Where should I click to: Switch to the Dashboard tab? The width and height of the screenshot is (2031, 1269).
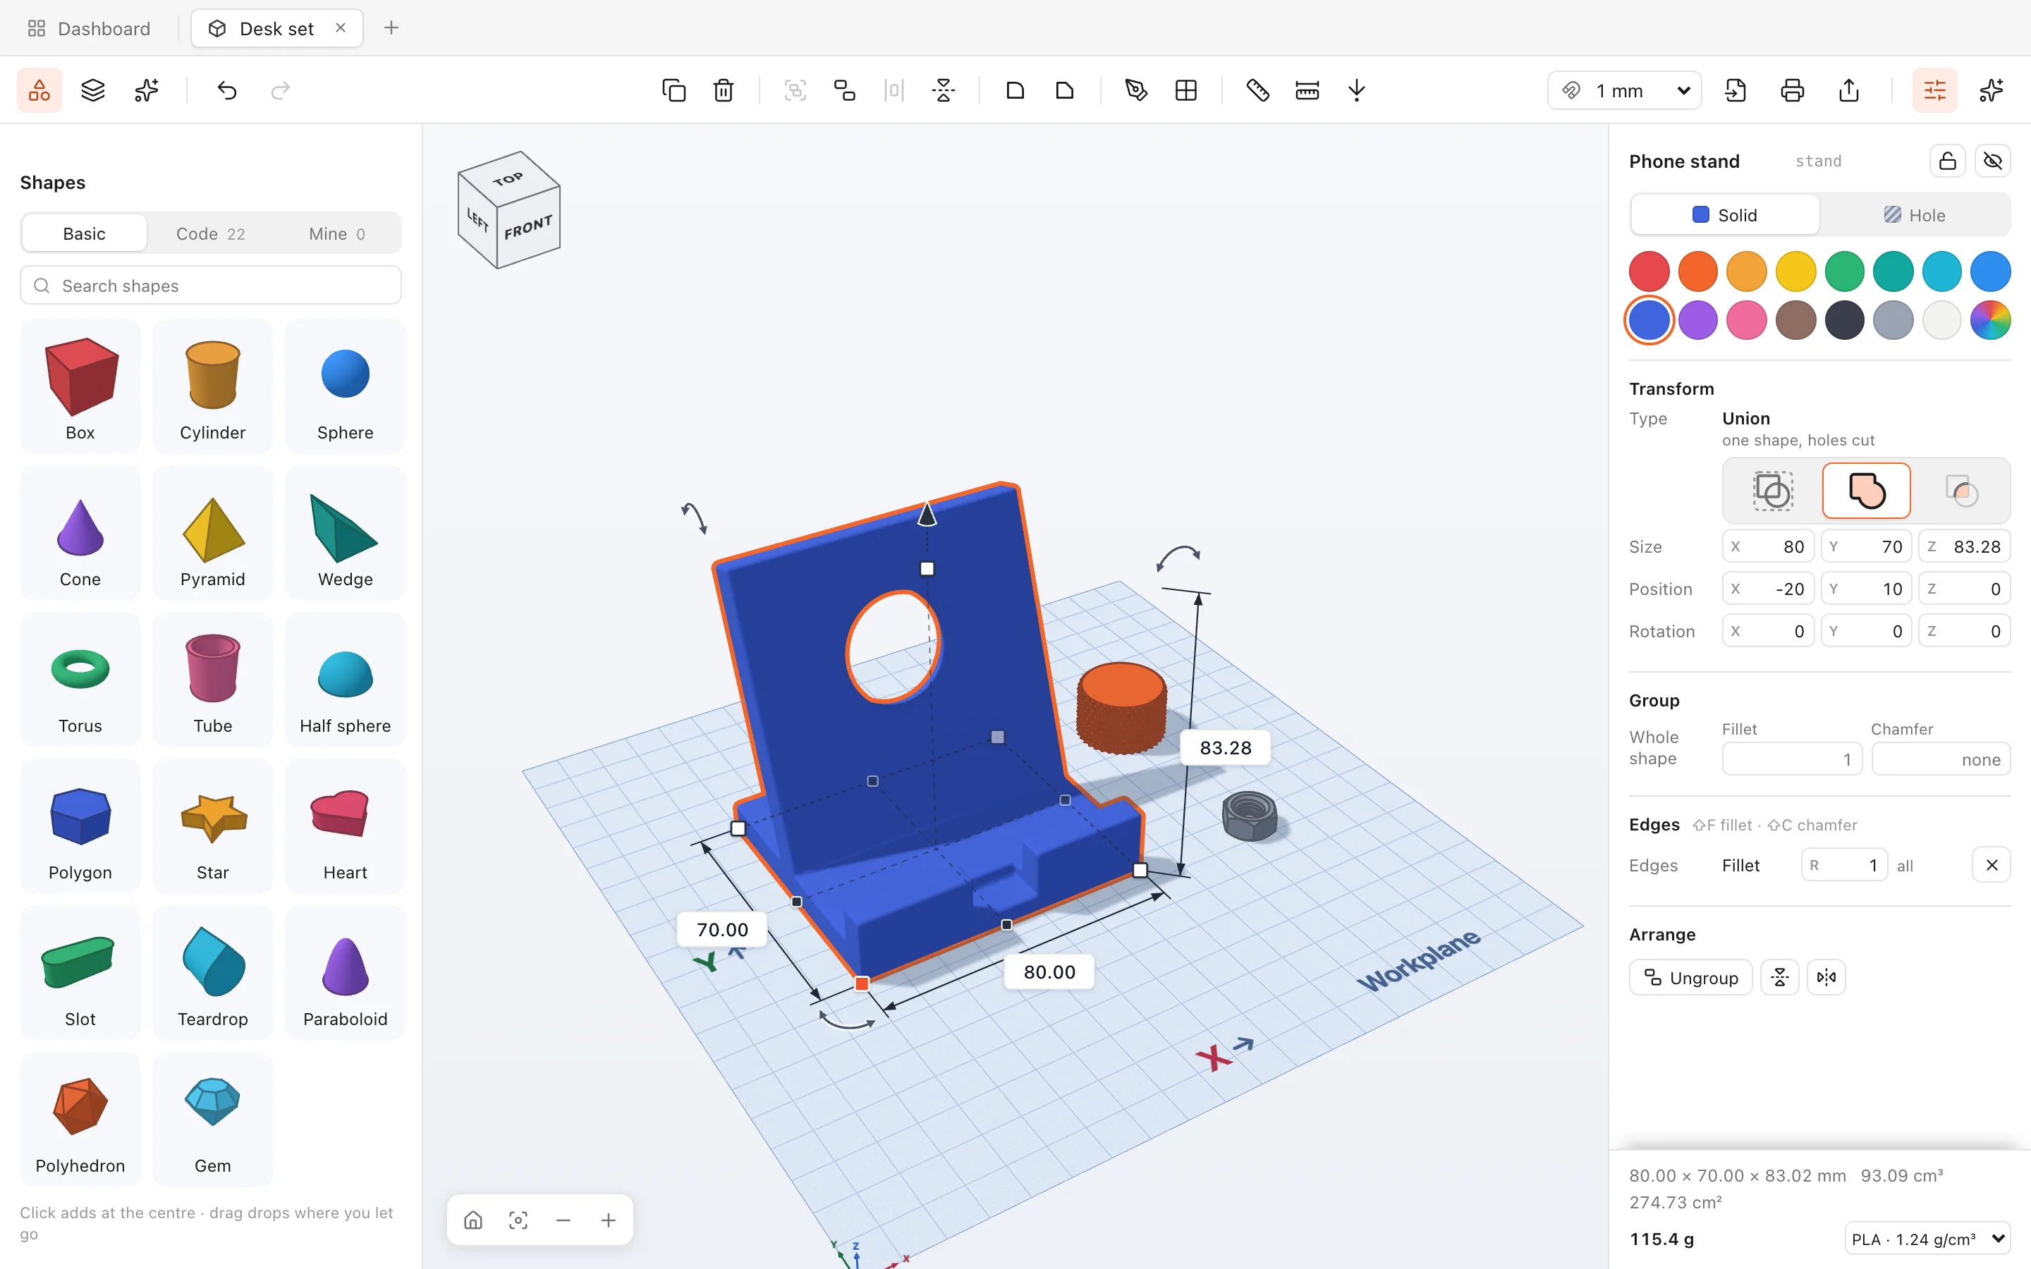coord(89,28)
